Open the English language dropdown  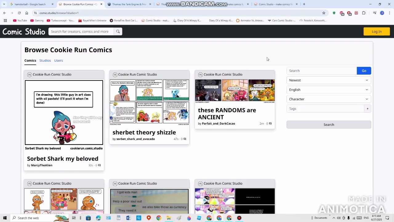329,90
